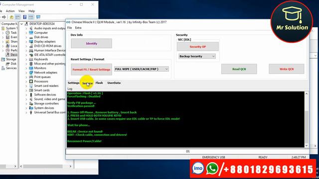The height and width of the screenshot is (179, 319).
Task: Click the Write QCN button
Action: pos(287,69)
